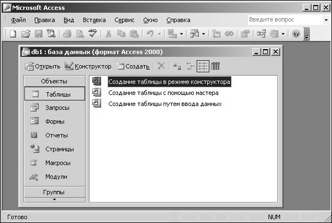Select Создание таблицы с помощью мастера

(164, 93)
